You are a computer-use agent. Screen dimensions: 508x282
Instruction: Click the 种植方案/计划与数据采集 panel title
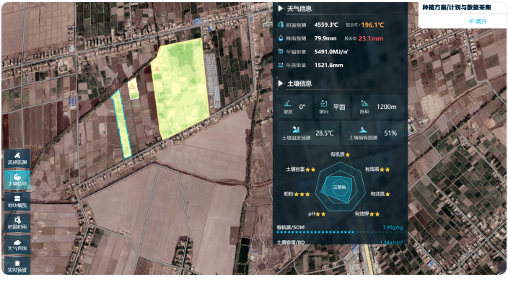(x=457, y=7)
